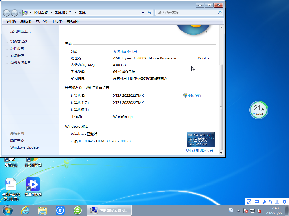Screen dimensions: 289x216
Task: Toggle Chinese punctuation in input bar
Action: pyautogui.click(x=270, y=201)
